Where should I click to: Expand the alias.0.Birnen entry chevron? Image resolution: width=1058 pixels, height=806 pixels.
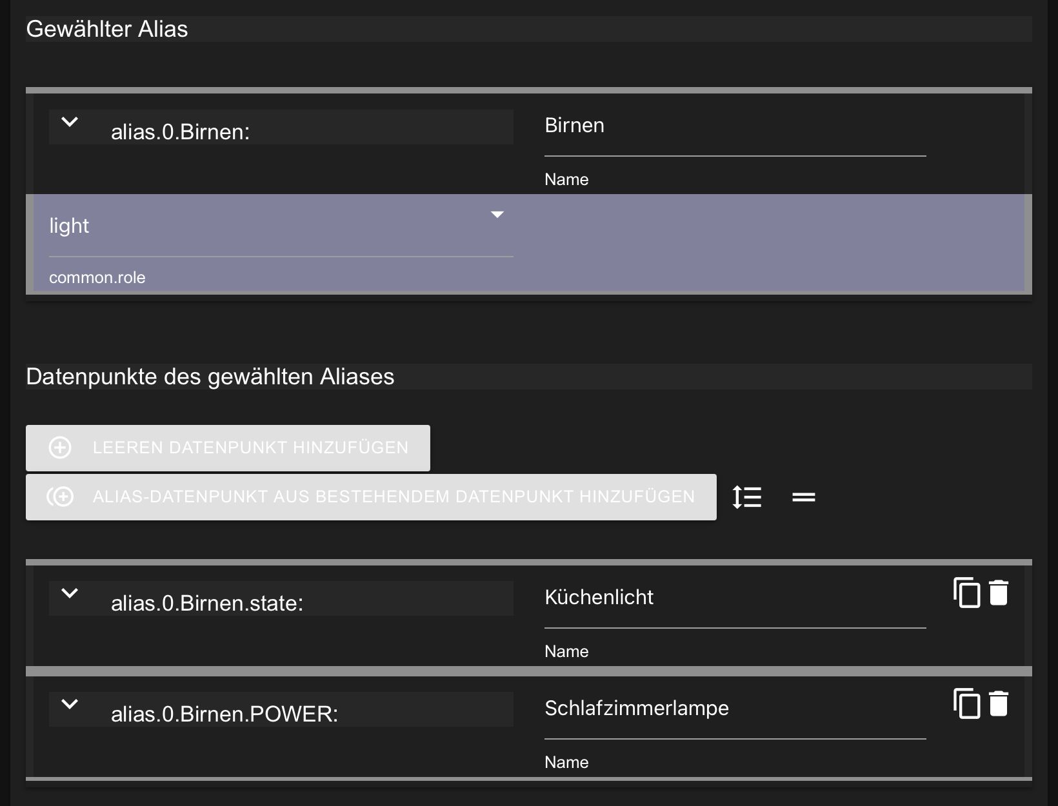70,122
